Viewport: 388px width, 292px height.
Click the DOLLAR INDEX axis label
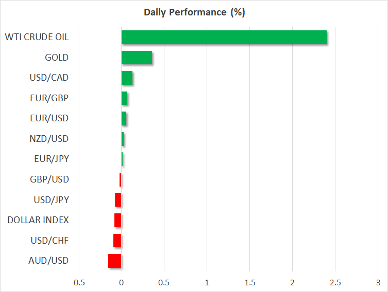(x=38, y=220)
